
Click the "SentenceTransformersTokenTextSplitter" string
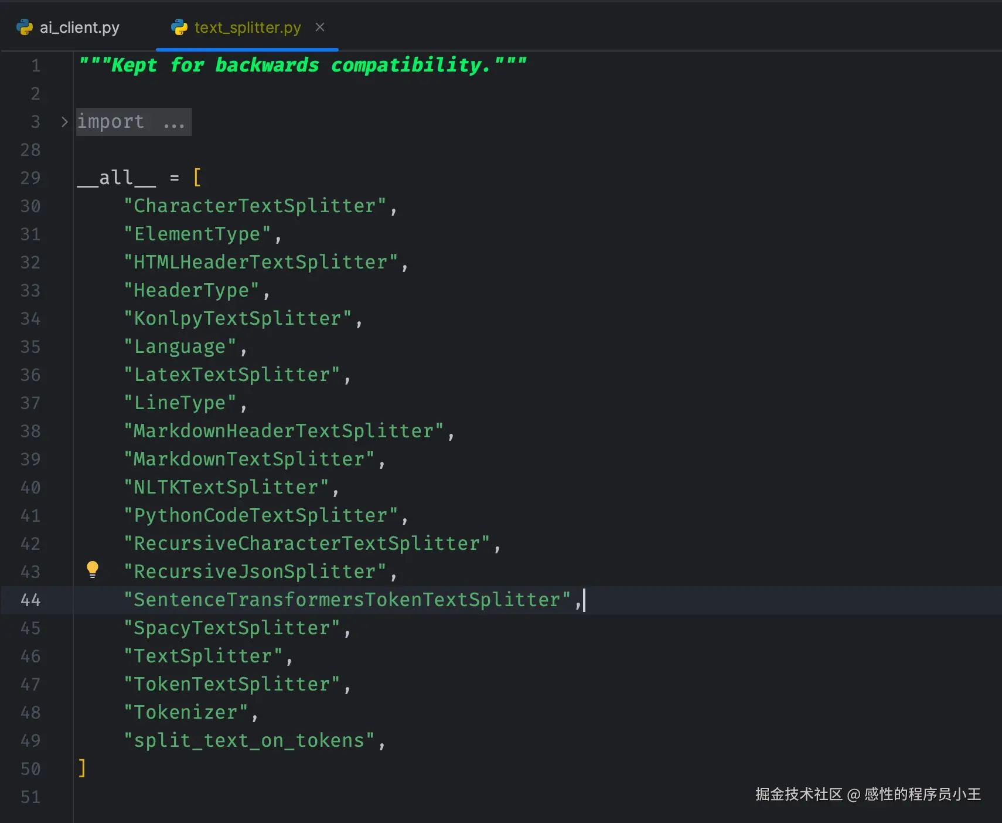tap(347, 600)
